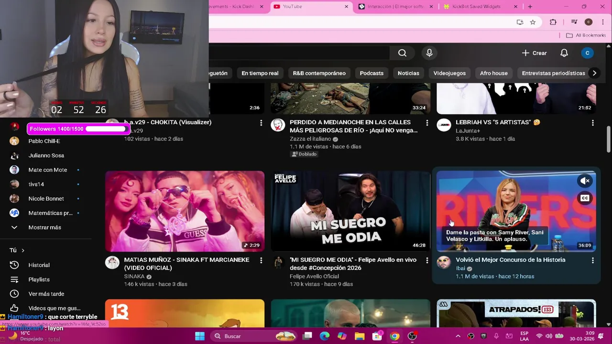Open the 'All Bookmarks' folder
The height and width of the screenshot is (344, 612).
(586, 35)
